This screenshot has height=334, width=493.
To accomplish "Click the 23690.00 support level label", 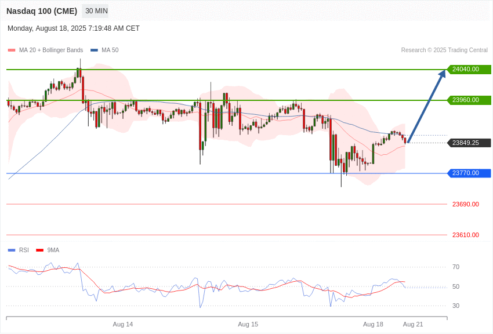I will (x=466, y=204).
